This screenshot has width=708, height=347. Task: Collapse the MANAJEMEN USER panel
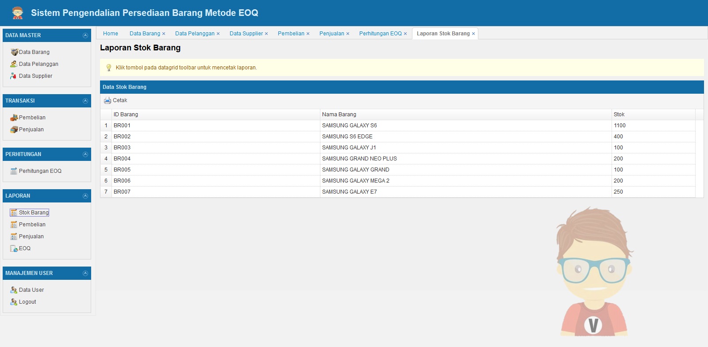[85, 273]
